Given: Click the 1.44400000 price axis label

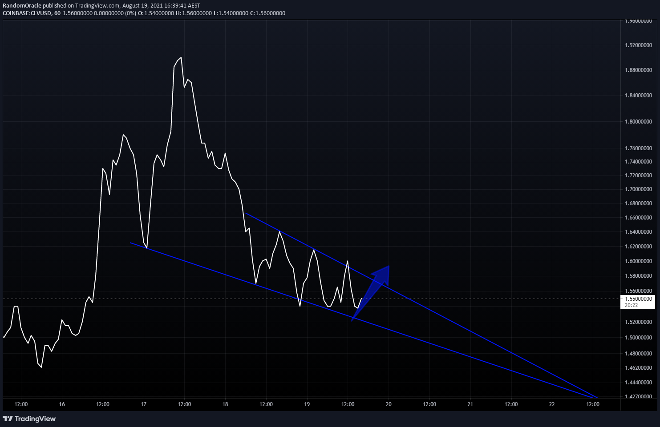Looking at the screenshot, I should (x=639, y=383).
